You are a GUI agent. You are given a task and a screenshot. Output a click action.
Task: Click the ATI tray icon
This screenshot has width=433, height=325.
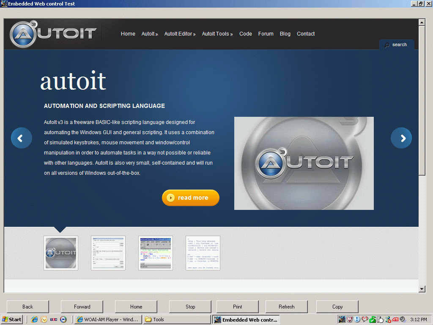(x=395, y=319)
